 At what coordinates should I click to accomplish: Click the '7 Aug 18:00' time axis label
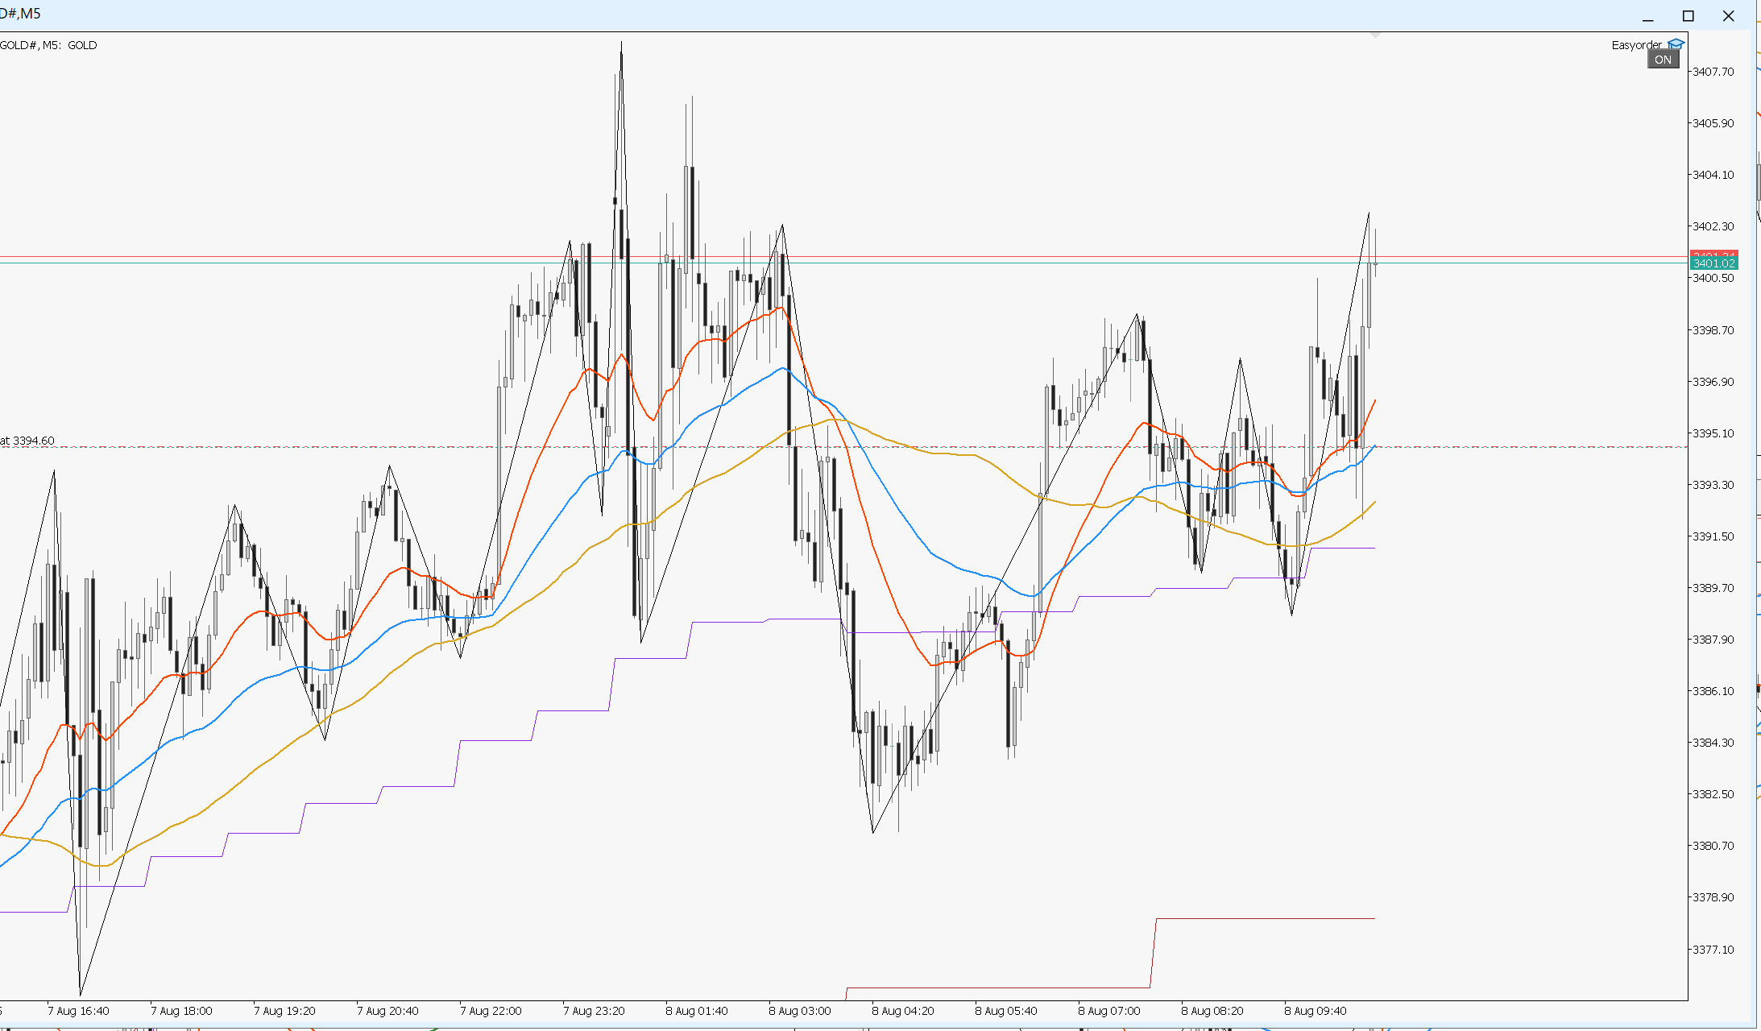tap(181, 1011)
